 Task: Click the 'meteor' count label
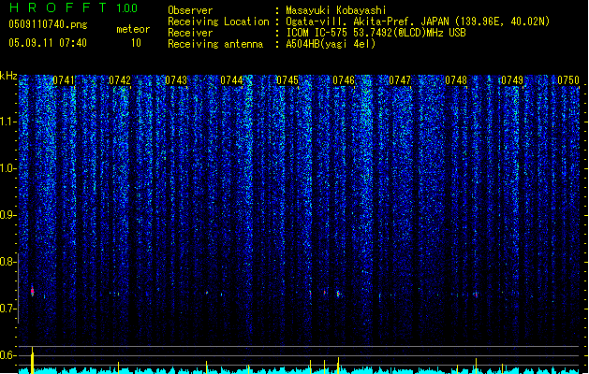[133, 29]
